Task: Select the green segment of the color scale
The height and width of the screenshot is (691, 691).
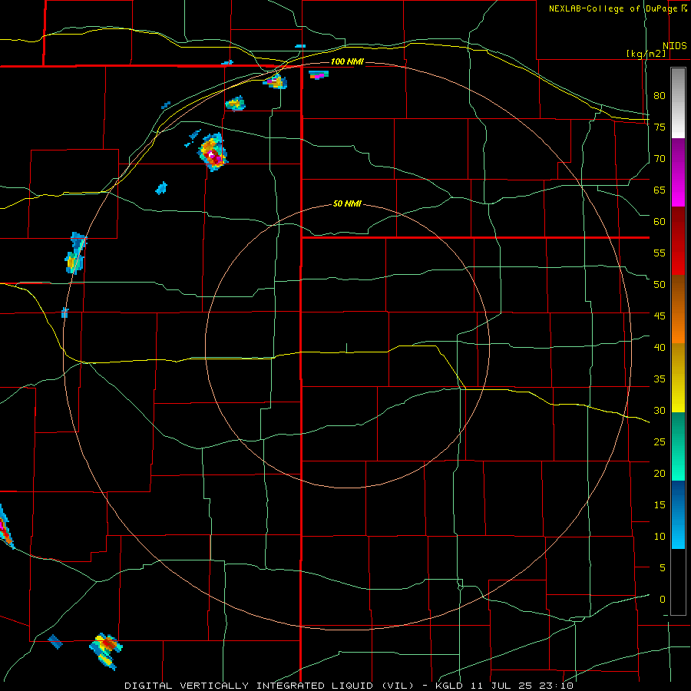Action: click(678, 446)
